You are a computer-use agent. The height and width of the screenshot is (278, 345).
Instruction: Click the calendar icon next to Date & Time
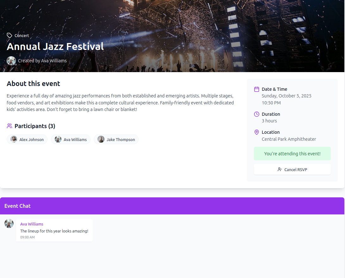tap(257, 89)
